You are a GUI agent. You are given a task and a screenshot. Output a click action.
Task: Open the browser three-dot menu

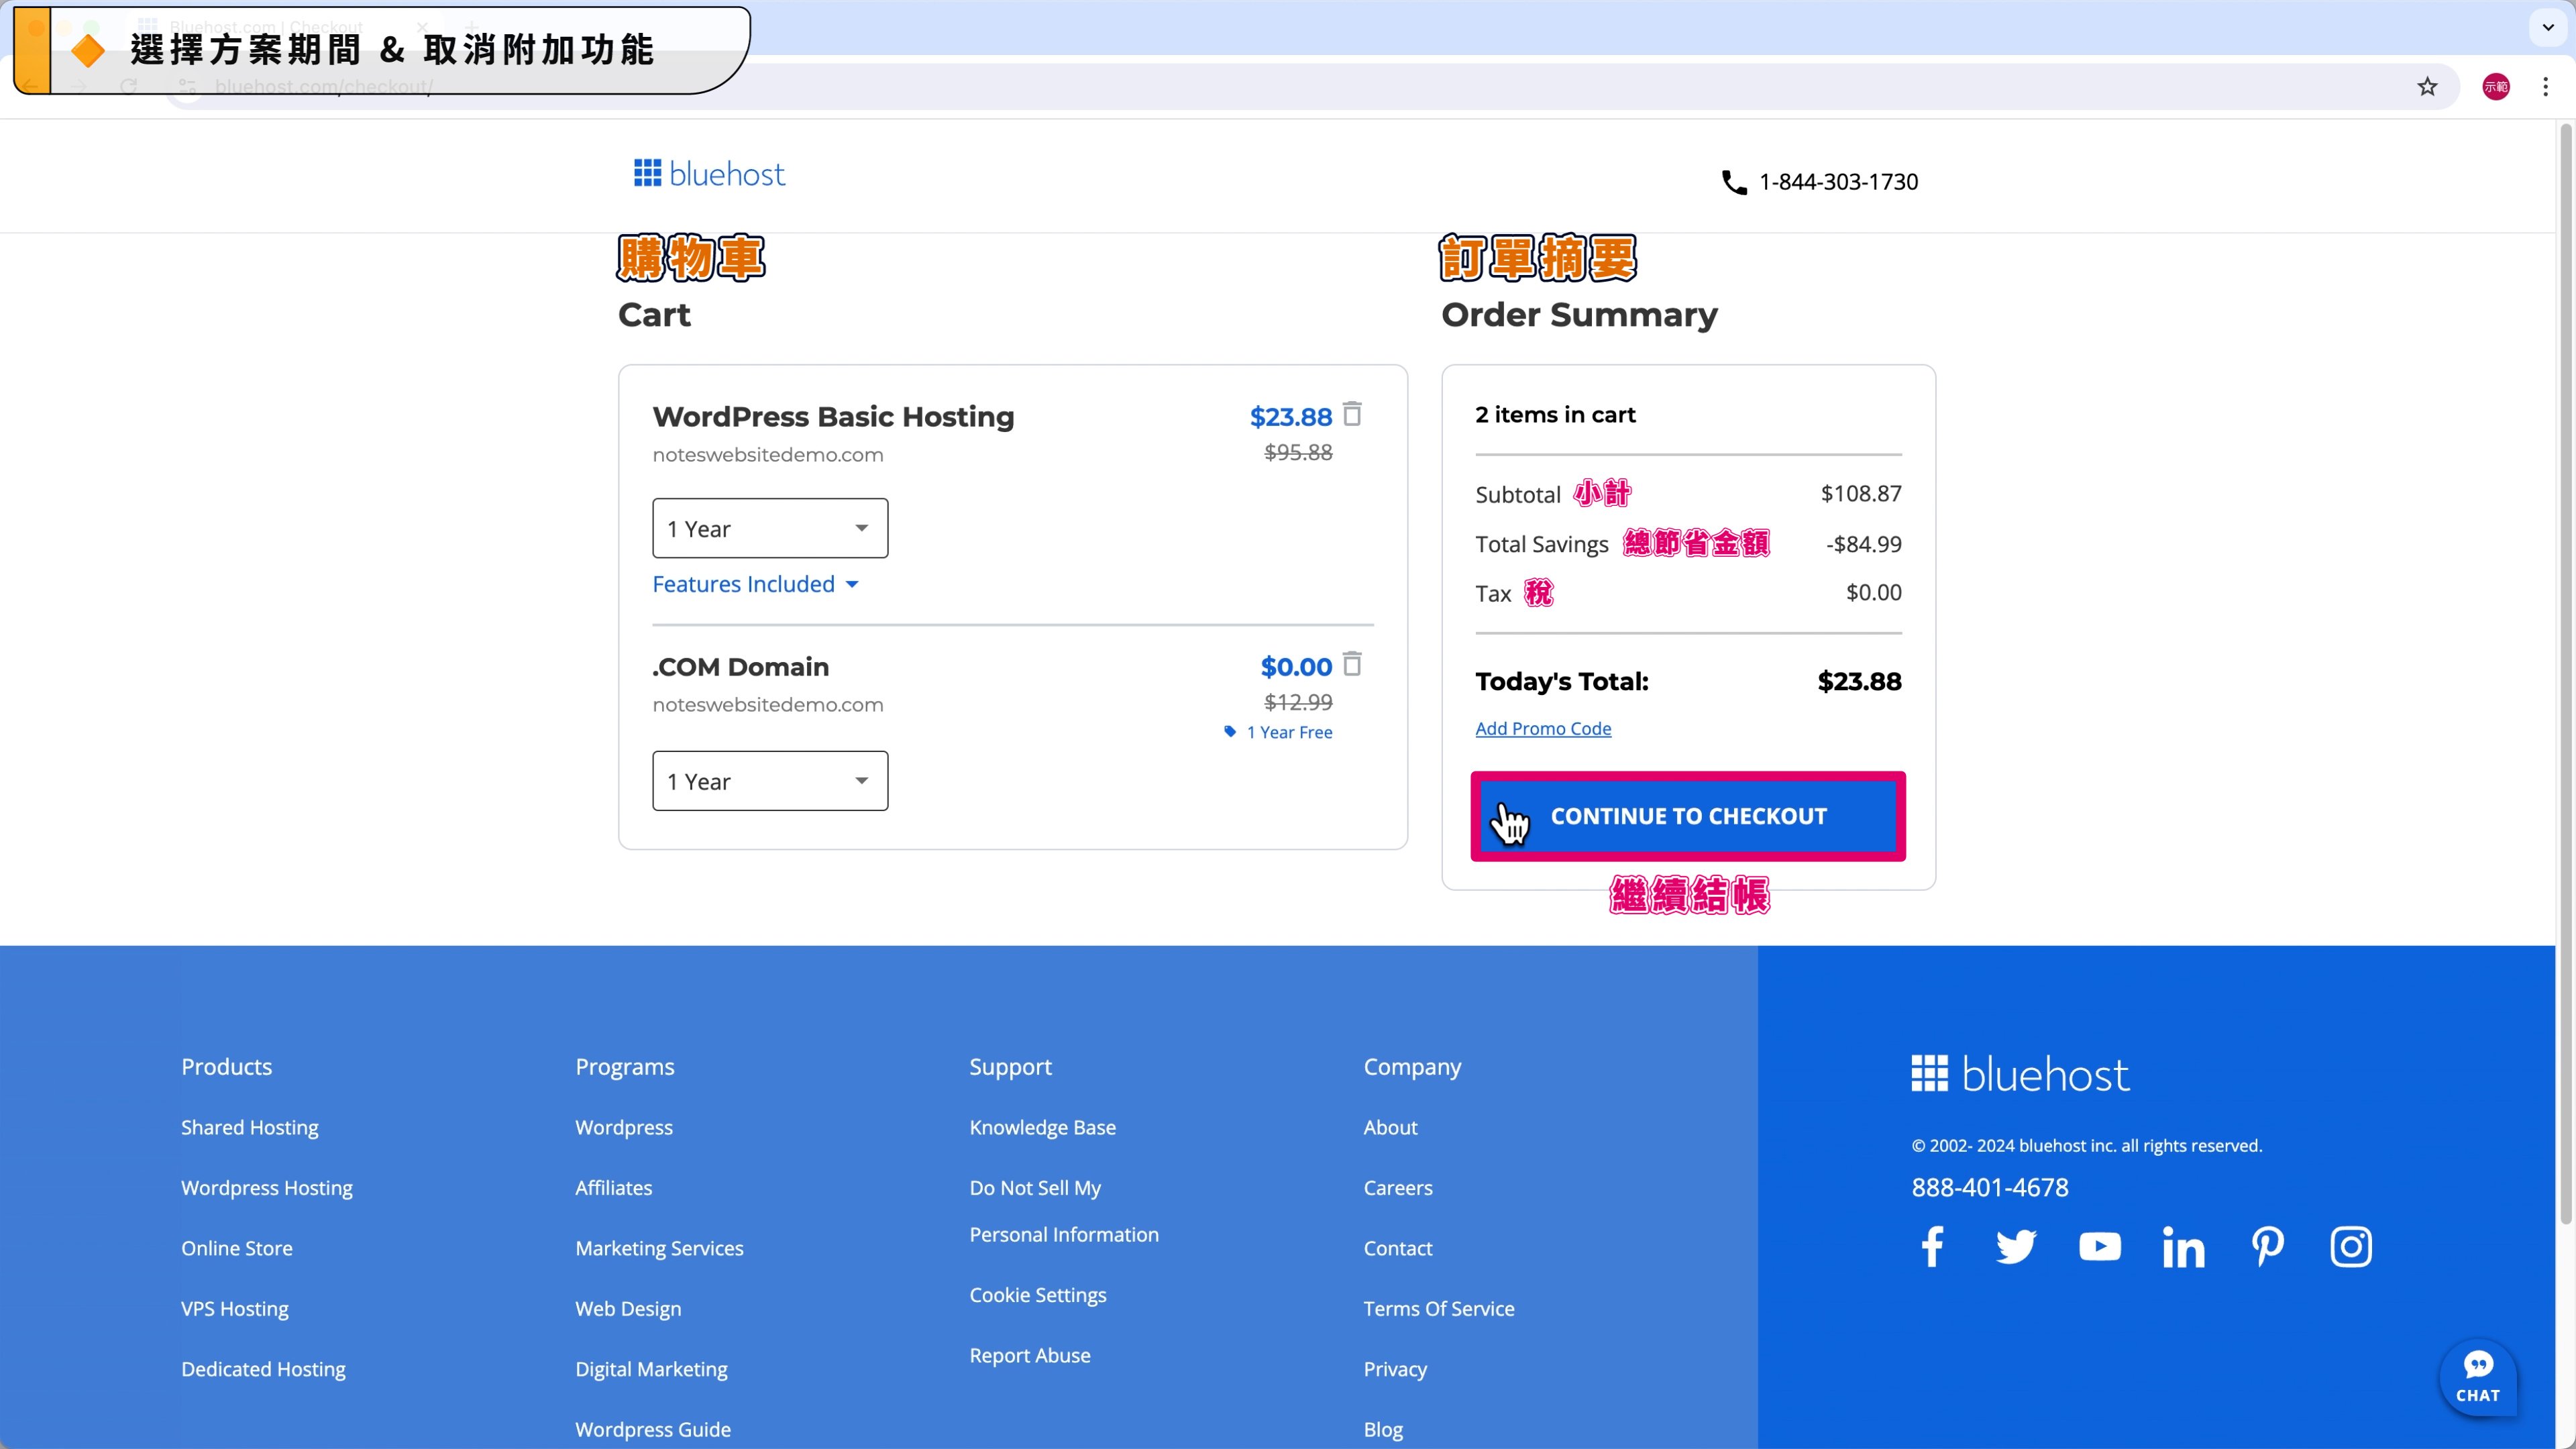tap(2545, 87)
